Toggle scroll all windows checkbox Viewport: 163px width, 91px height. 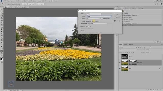pos(6,4)
